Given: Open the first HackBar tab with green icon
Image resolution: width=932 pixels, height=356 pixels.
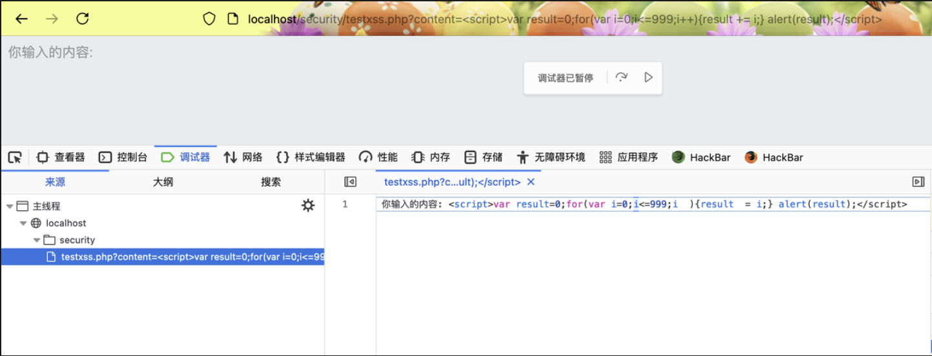Looking at the screenshot, I should (701, 157).
